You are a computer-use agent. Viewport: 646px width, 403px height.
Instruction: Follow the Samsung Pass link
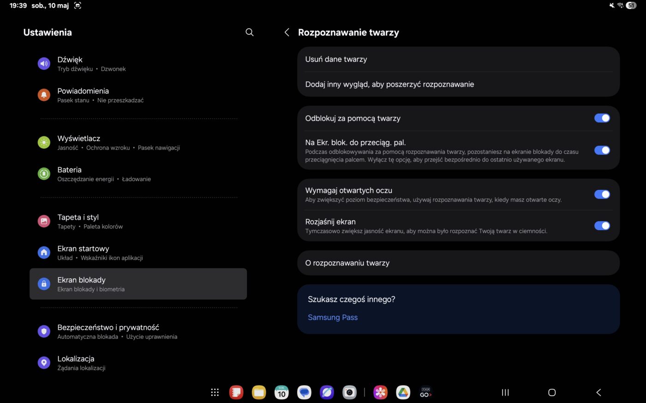coord(333,317)
